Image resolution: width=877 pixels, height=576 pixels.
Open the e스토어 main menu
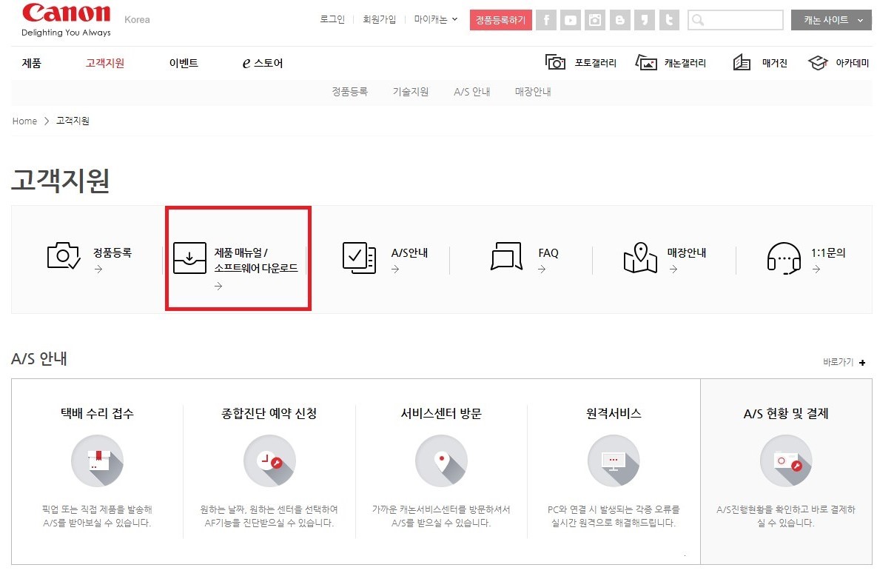pos(262,63)
